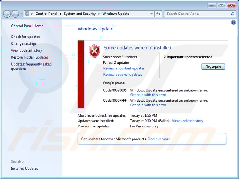
Task: Maximize the Windows Update window
Action: [221, 6]
